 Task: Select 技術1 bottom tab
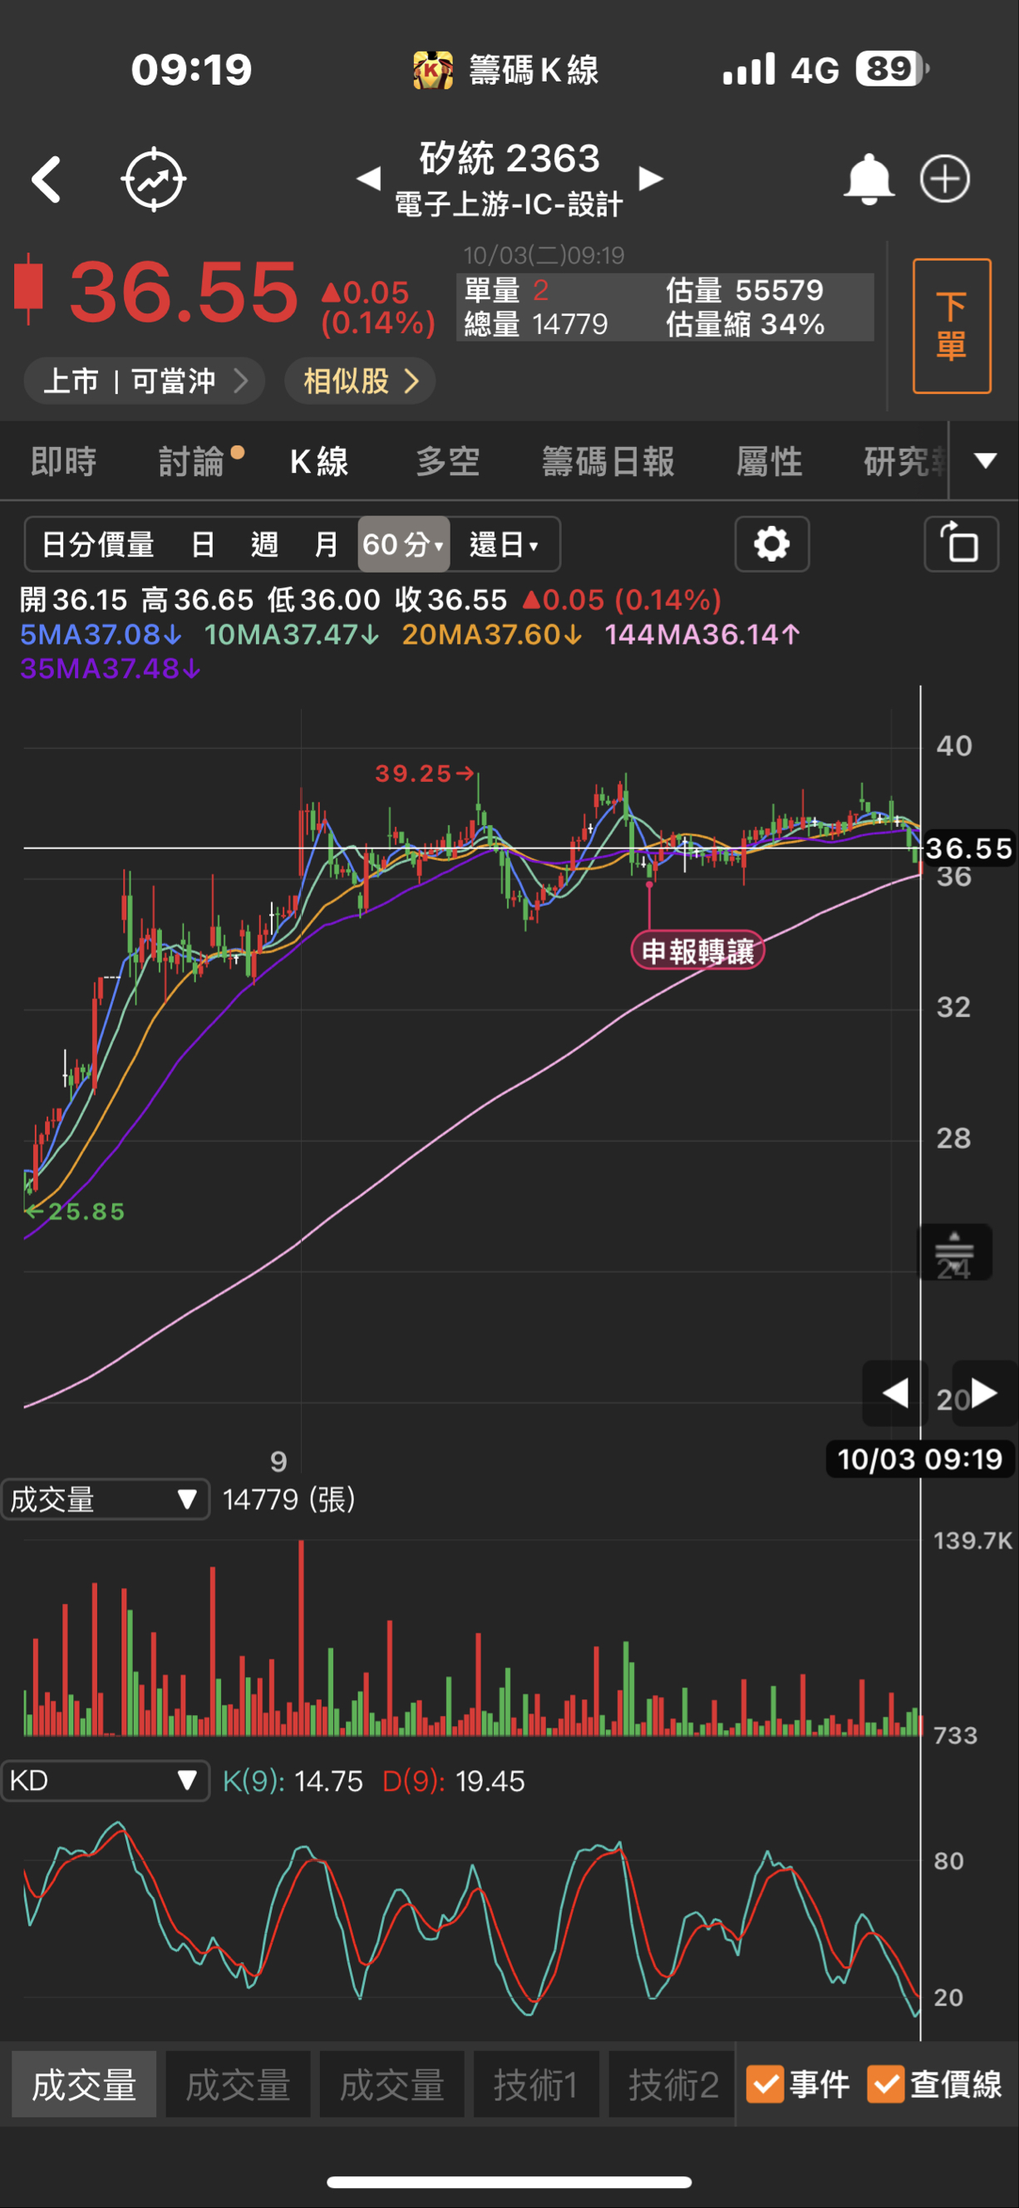[x=535, y=2084]
